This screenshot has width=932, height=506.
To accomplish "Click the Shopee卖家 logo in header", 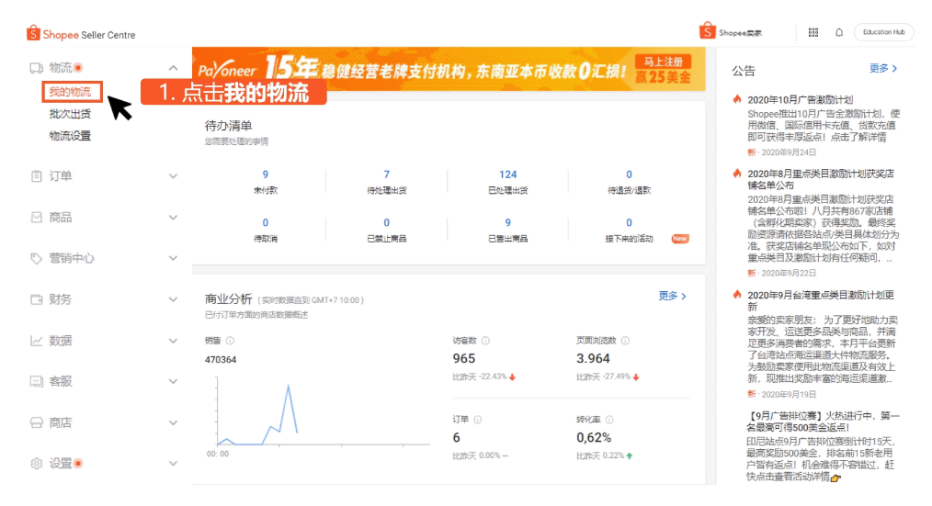I will click(x=731, y=31).
